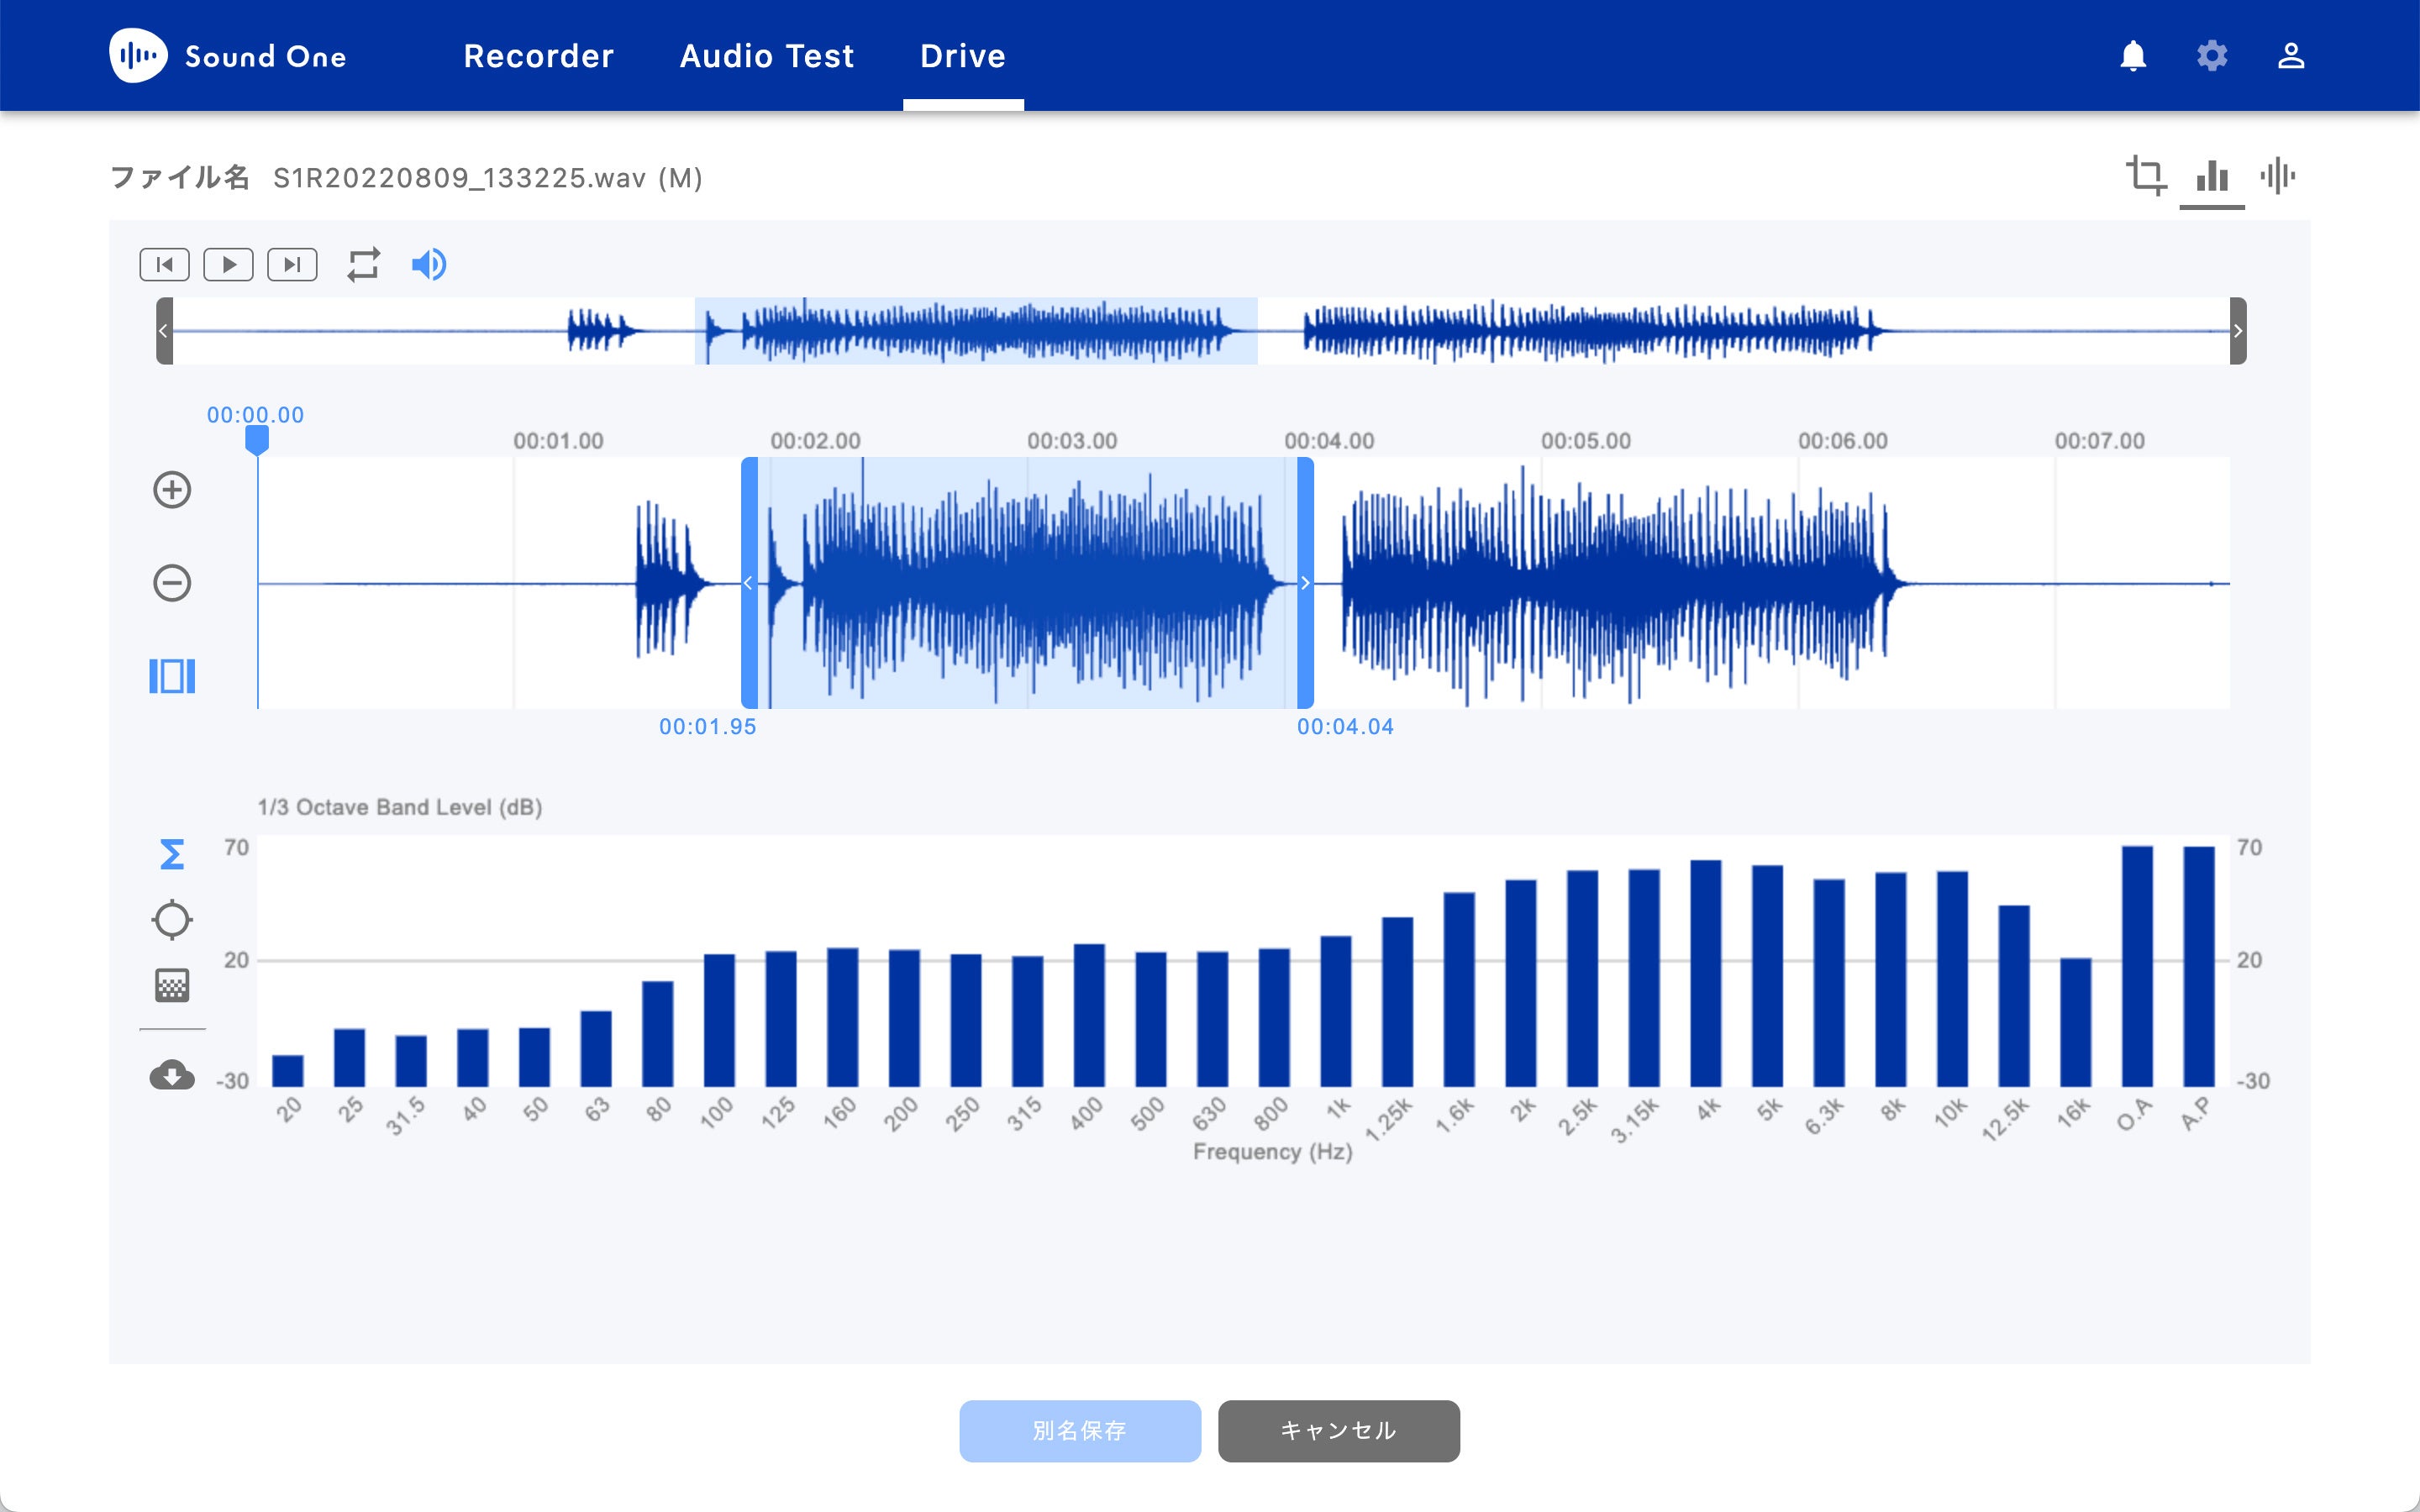Screen dimensions: 2420x1512
Task: Click the キャンセル button
Action: click(1338, 1431)
